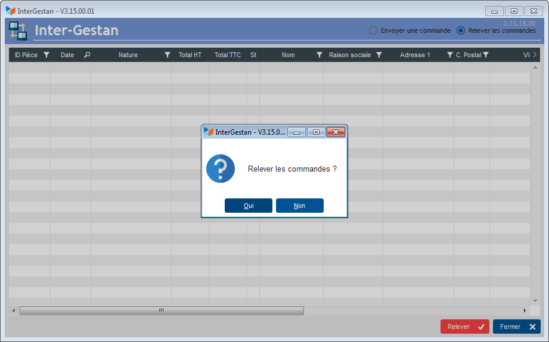Decline with the Non button
This screenshot has width=549, height=342.
[300, 206]
